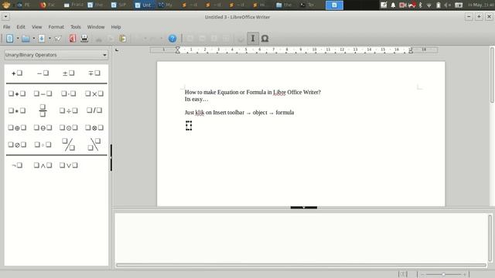Click inside the formula command editor box
The image size is (495, 278).
(x=301, y=237)
